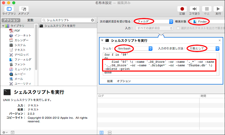225x135 pixels.
Task: Click the script editor scrollbar
Action: pos(218,64)
